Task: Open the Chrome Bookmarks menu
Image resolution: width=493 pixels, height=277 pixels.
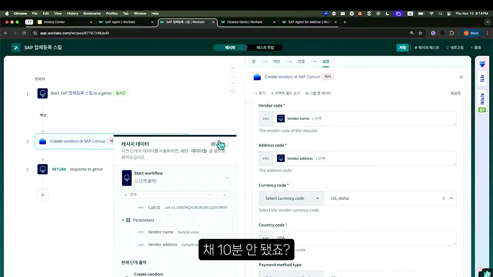Action: [x=92, y=14]
